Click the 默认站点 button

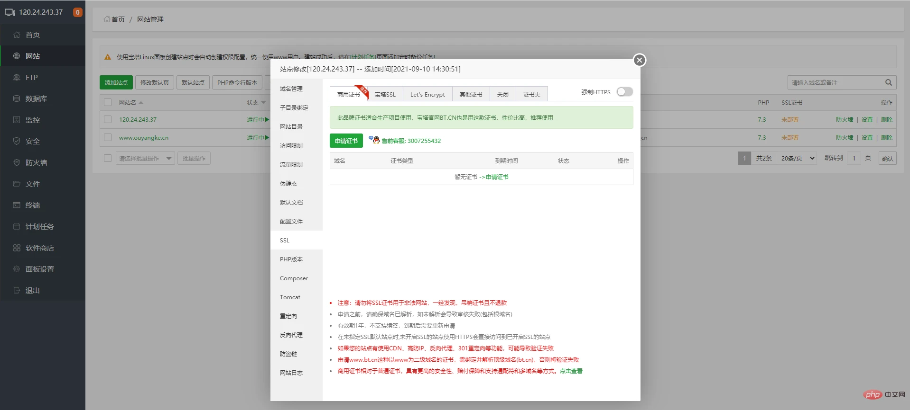tap(193, 82)
